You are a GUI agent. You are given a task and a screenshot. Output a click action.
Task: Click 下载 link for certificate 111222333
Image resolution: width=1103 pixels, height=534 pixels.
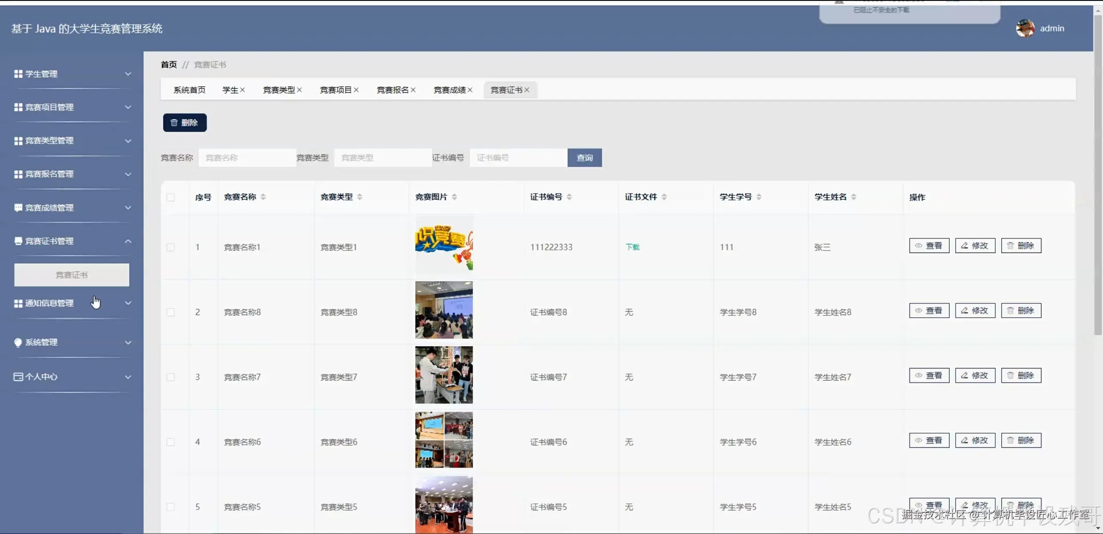point(633,247)
